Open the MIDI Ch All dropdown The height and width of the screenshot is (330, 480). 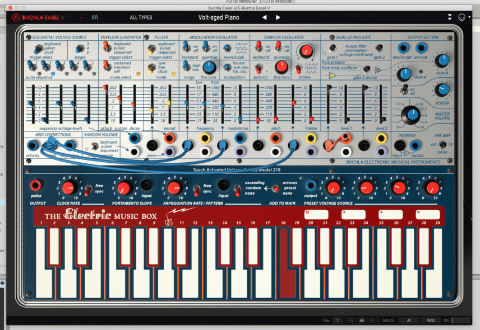409,320
